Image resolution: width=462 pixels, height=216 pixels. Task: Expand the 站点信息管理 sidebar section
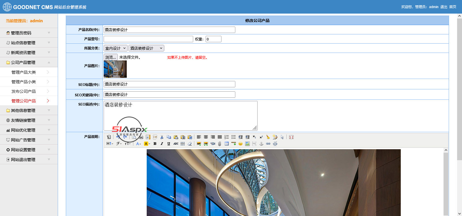click(29, 43)
